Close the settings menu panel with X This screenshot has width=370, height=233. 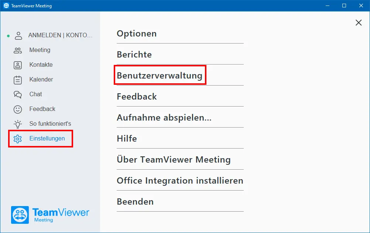359,22
